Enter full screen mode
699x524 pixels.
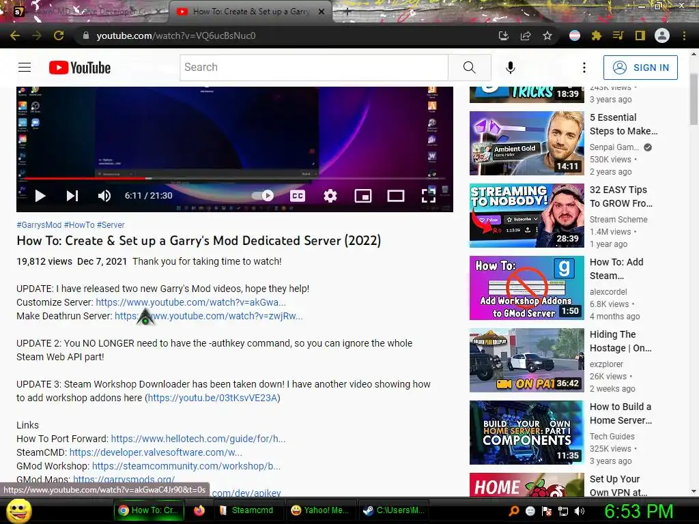(429, 196)
